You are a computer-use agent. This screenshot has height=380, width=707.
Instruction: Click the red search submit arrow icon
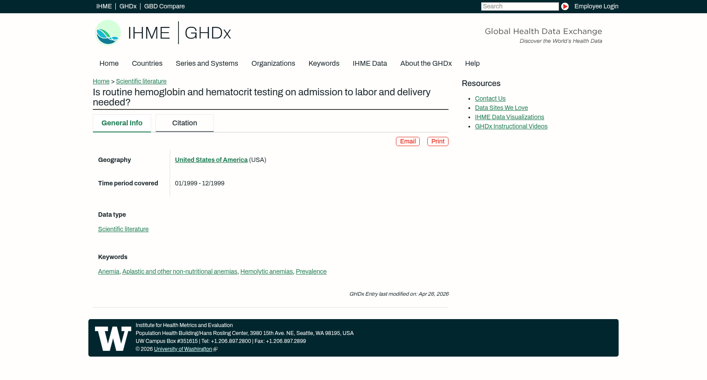(x=565, y=6)
